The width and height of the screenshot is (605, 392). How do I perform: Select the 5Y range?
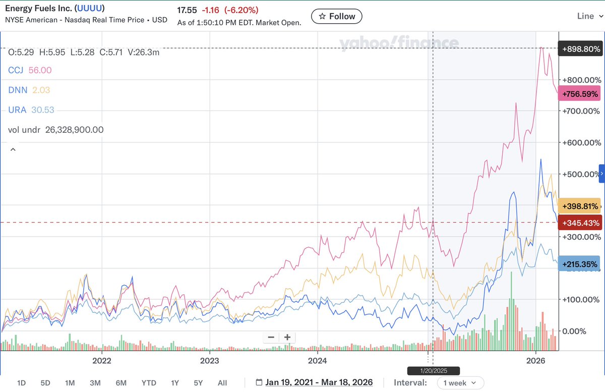click(199, 383)
